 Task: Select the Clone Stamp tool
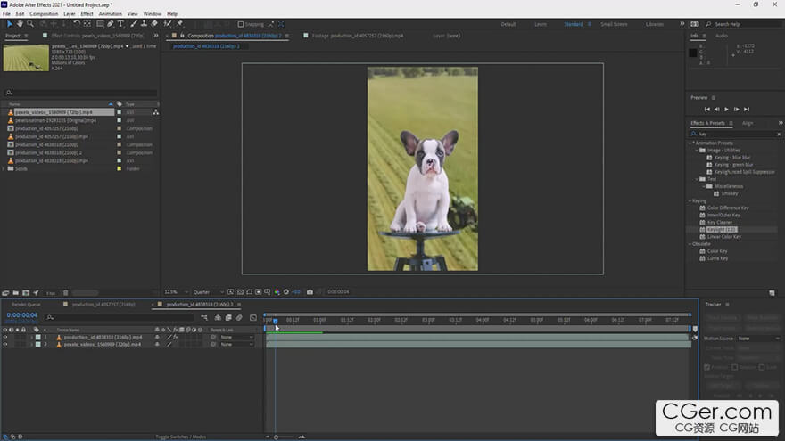click(144, 23)
